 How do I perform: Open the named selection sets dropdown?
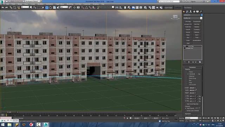click(107, 7)
